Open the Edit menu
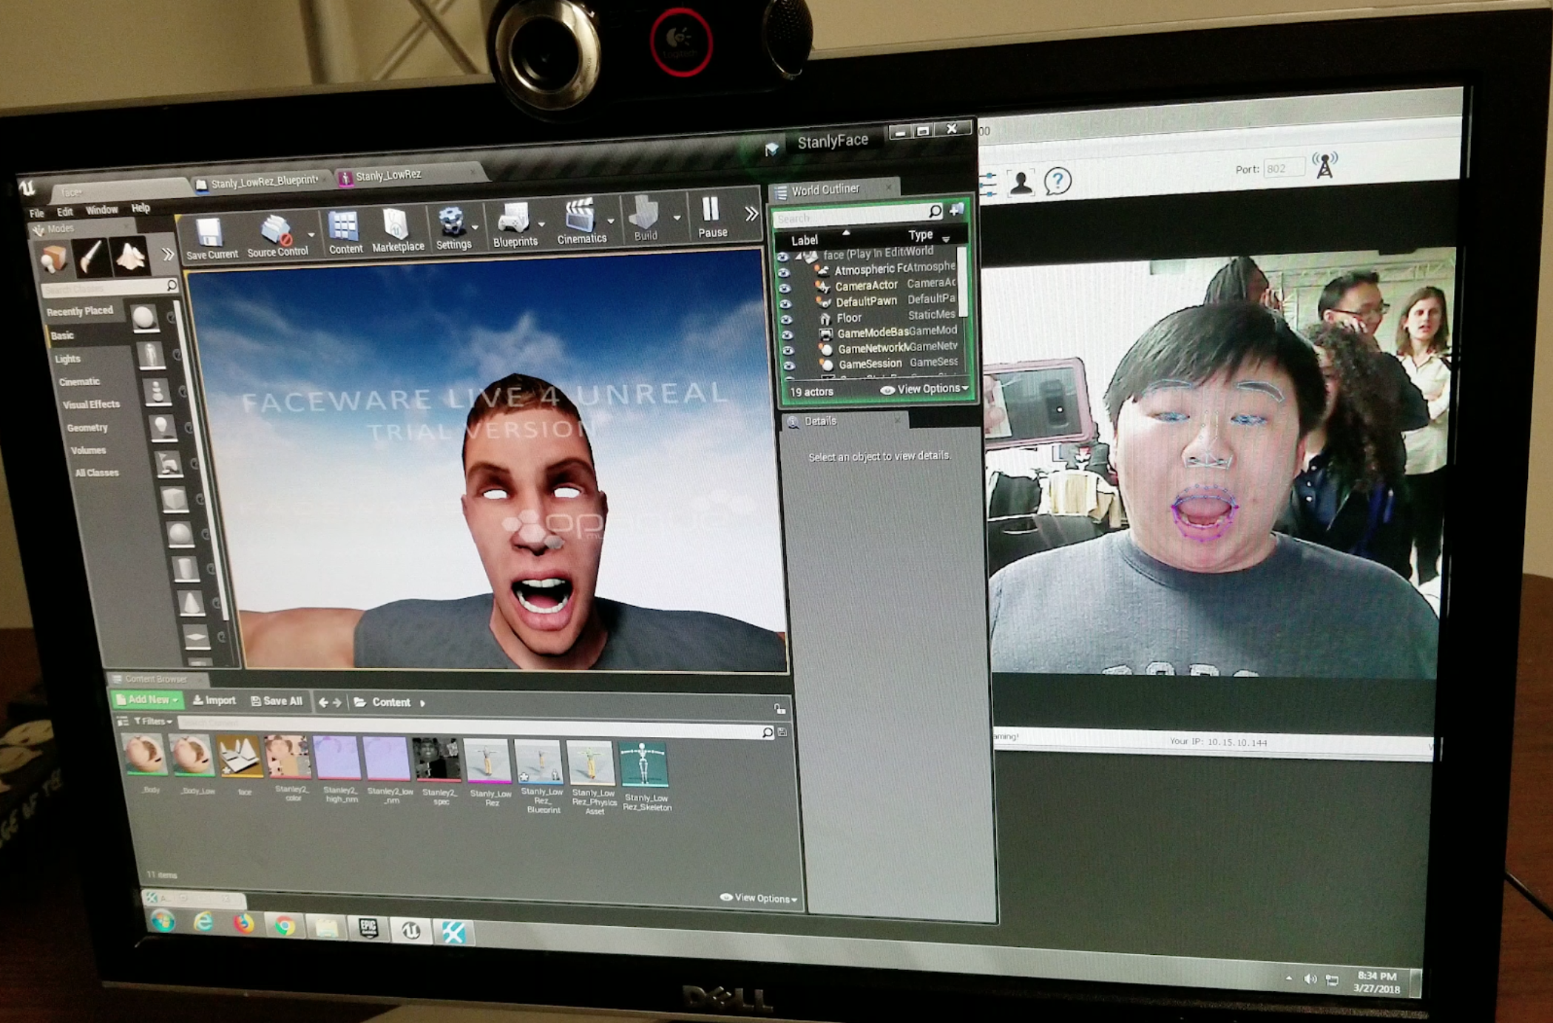Viewport: 1553px width, 1023px height. point(64,211)
